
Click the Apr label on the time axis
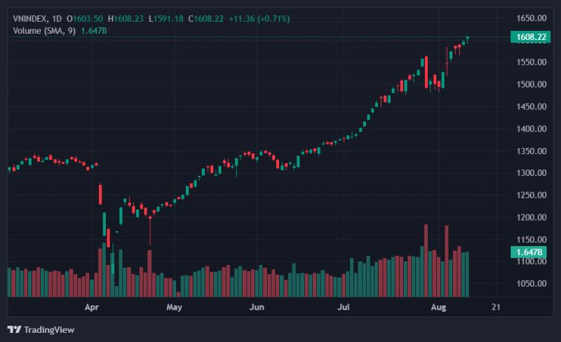pyautogui.click(x=92, y=307)
